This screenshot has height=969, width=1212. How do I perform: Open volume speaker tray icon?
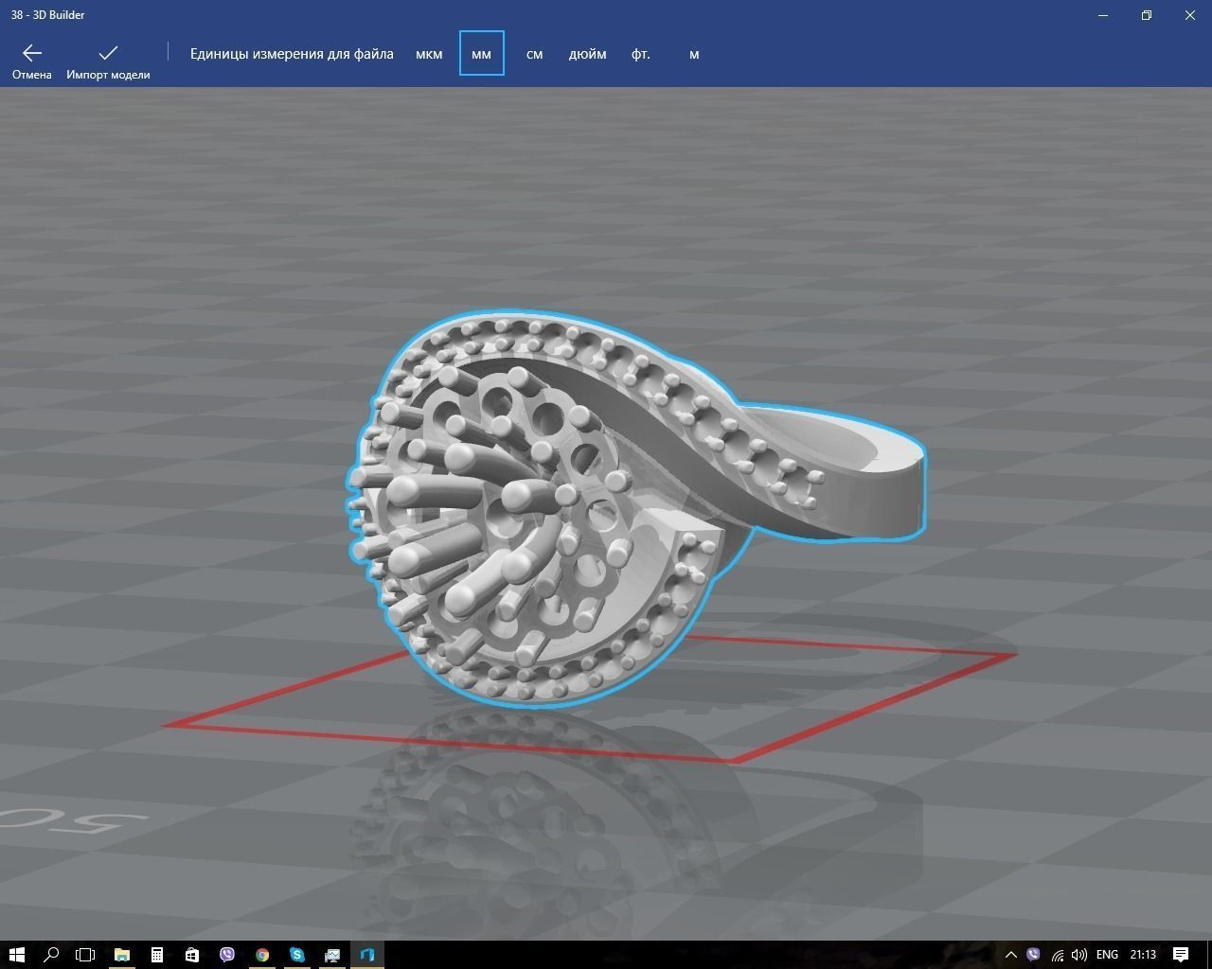[1079, 954]
